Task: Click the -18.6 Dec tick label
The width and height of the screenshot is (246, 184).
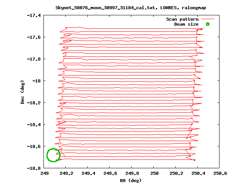Action: click(x=34, y=146)
